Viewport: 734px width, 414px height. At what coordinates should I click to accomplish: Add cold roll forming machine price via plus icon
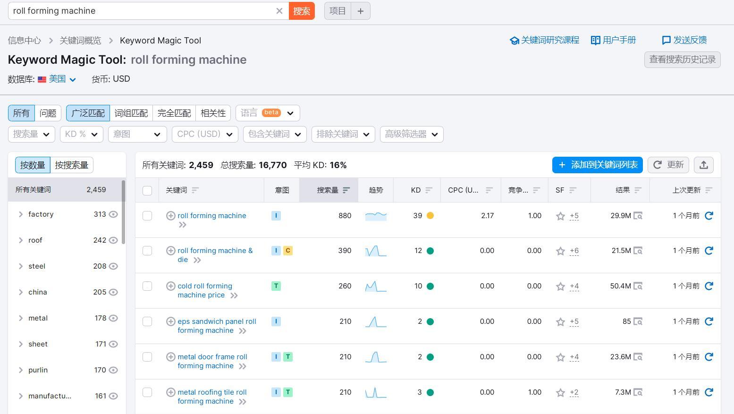pyautogui.click(x=170, y=286)
